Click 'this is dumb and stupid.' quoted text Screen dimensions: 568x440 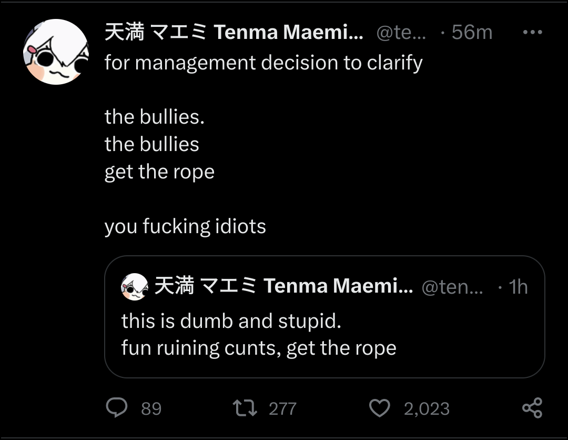[x=231, y=322]
